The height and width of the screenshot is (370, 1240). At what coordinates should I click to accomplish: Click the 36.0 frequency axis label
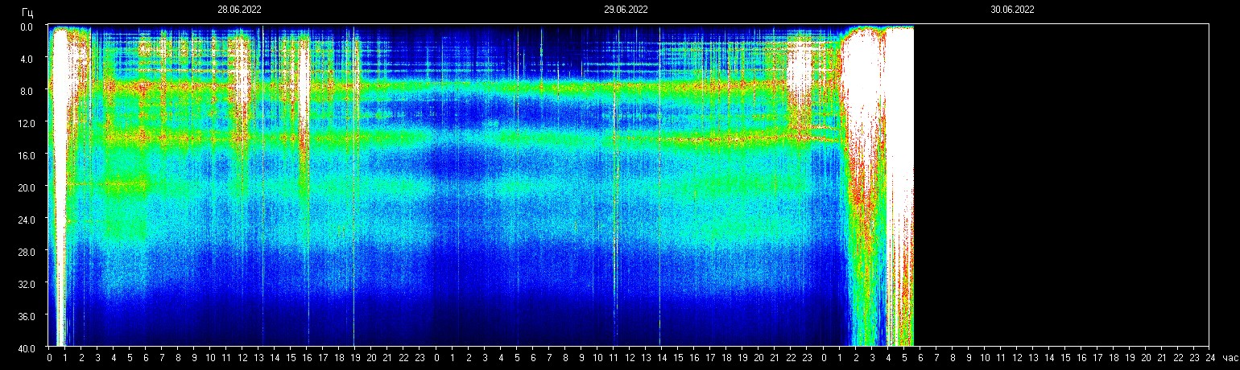25,316
